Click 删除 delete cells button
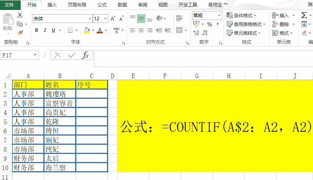The image size is (313, 180). (x=281, y=24)
